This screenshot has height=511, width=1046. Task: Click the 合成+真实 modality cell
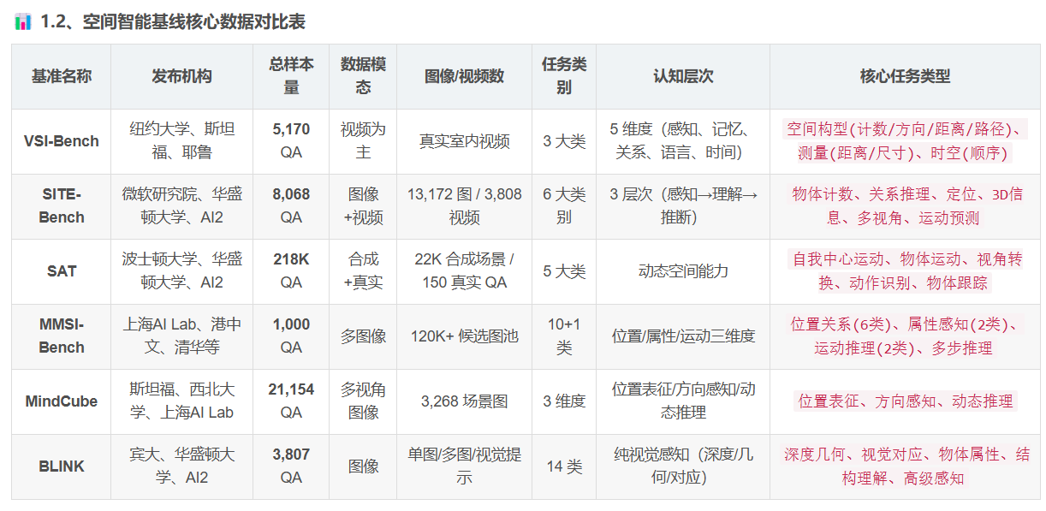point(363,271)
